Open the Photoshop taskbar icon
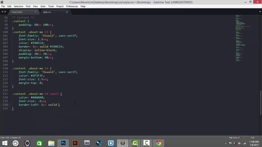 tap(63, 143)
